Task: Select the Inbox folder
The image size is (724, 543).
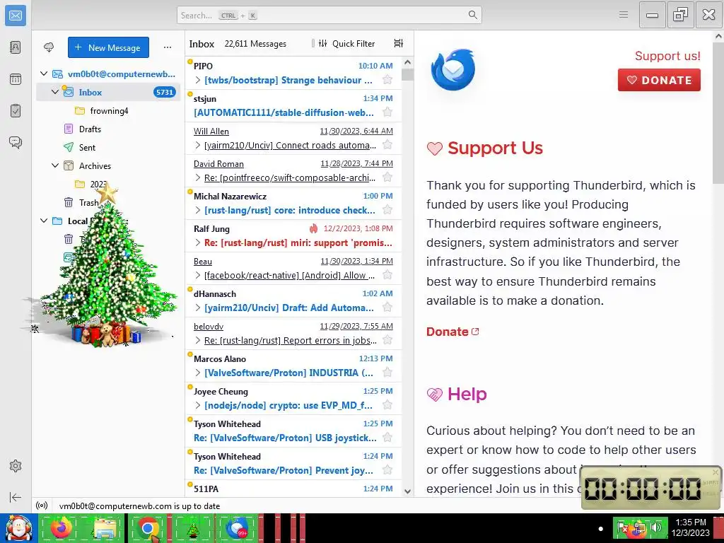Action: 107,92
